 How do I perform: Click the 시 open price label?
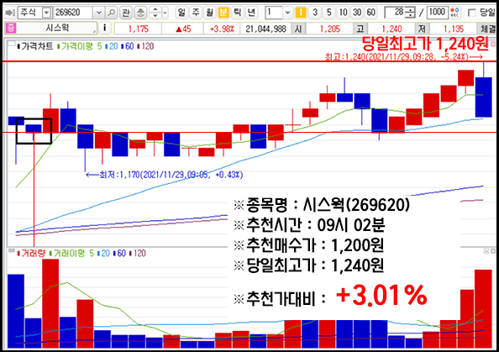pos(298,29)
